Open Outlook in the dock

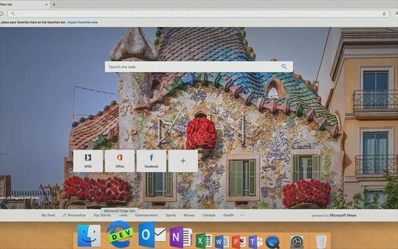pos(152,235)
